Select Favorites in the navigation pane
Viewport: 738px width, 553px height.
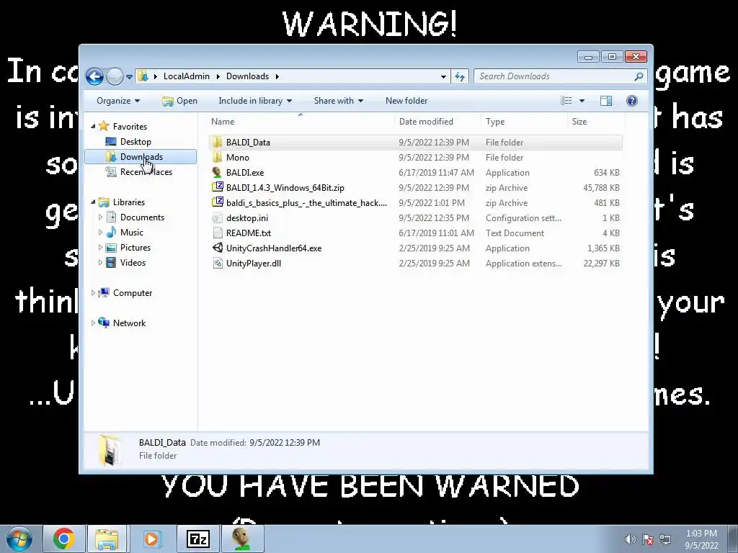[130, 127]
